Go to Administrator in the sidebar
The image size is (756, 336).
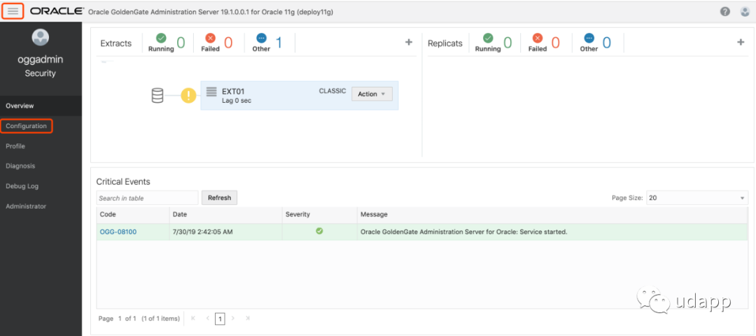pyautogui.click(x=26, y=206)
